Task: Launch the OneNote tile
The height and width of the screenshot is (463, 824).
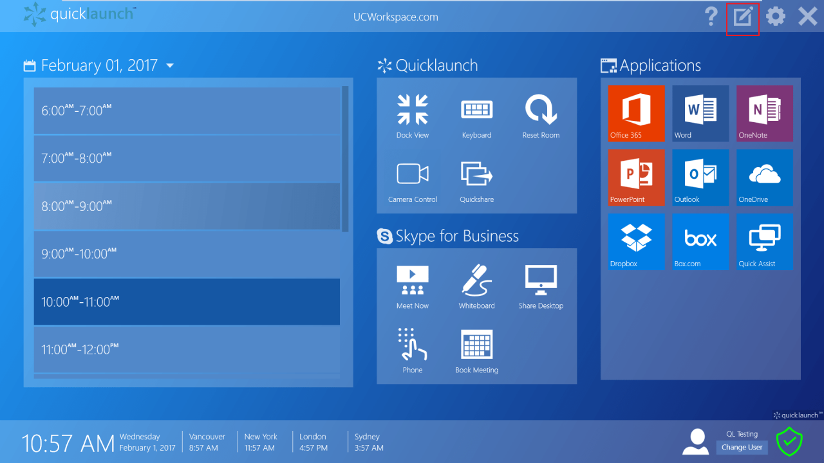Action: point(765,113)
